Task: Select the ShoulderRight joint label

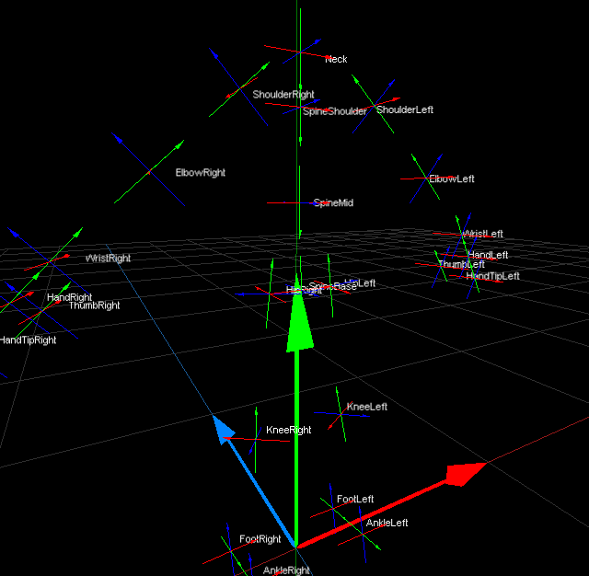Action: pyautogui.click(x=283, y=95)
